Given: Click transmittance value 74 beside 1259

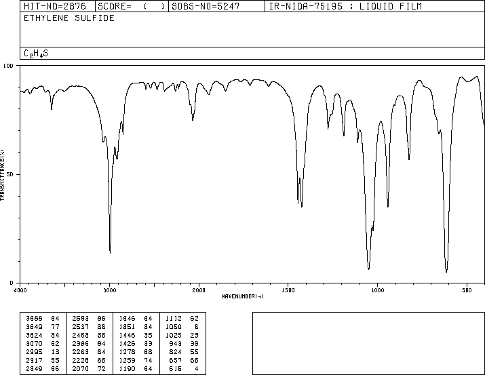Looking at the screenshot, I should coord(149,361).
